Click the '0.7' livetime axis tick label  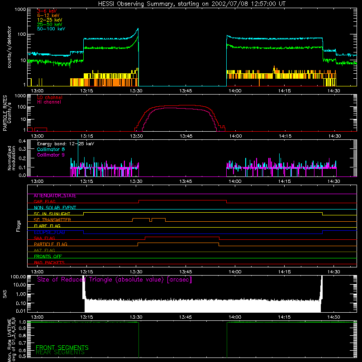(22, 343)
